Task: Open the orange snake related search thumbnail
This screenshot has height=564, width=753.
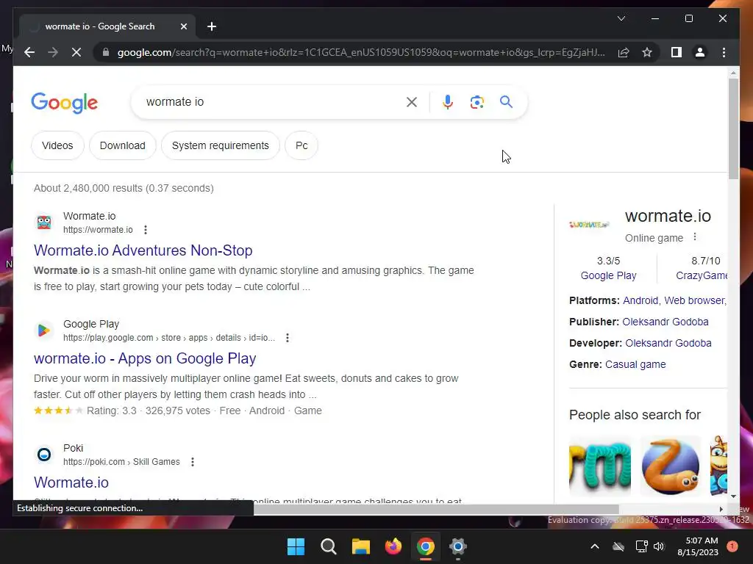Action: coord(670,465)
